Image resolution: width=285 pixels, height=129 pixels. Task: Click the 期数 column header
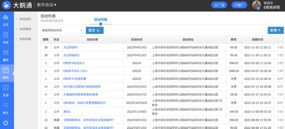46,39
